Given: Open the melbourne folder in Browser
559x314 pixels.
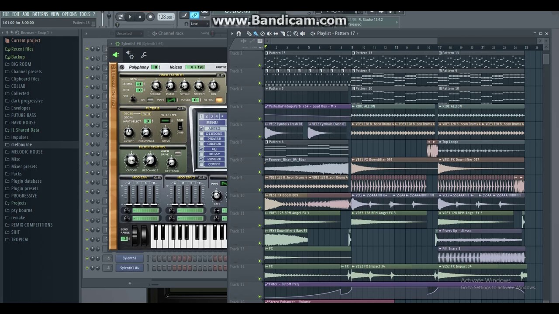Looking at the screenshot, I should 21,144.
